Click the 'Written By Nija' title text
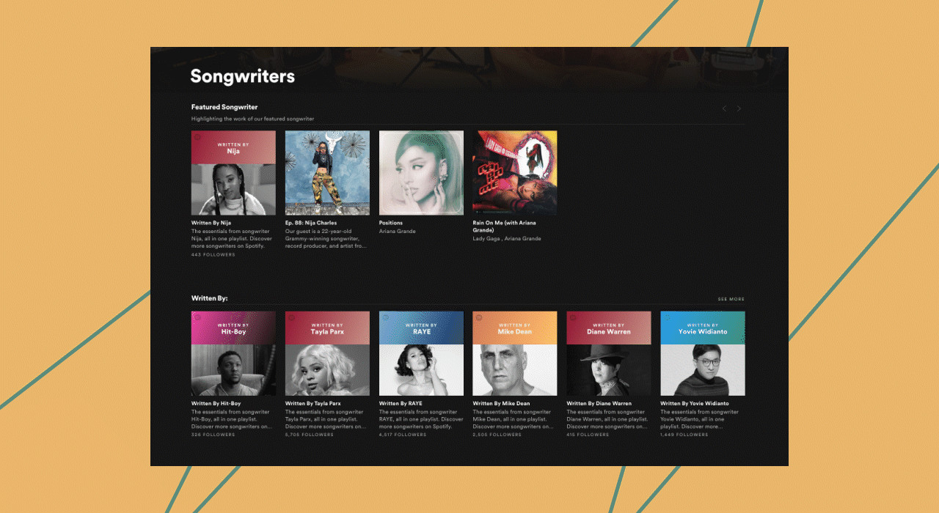This screenshot has width=939, height=513. click(211, 223)
